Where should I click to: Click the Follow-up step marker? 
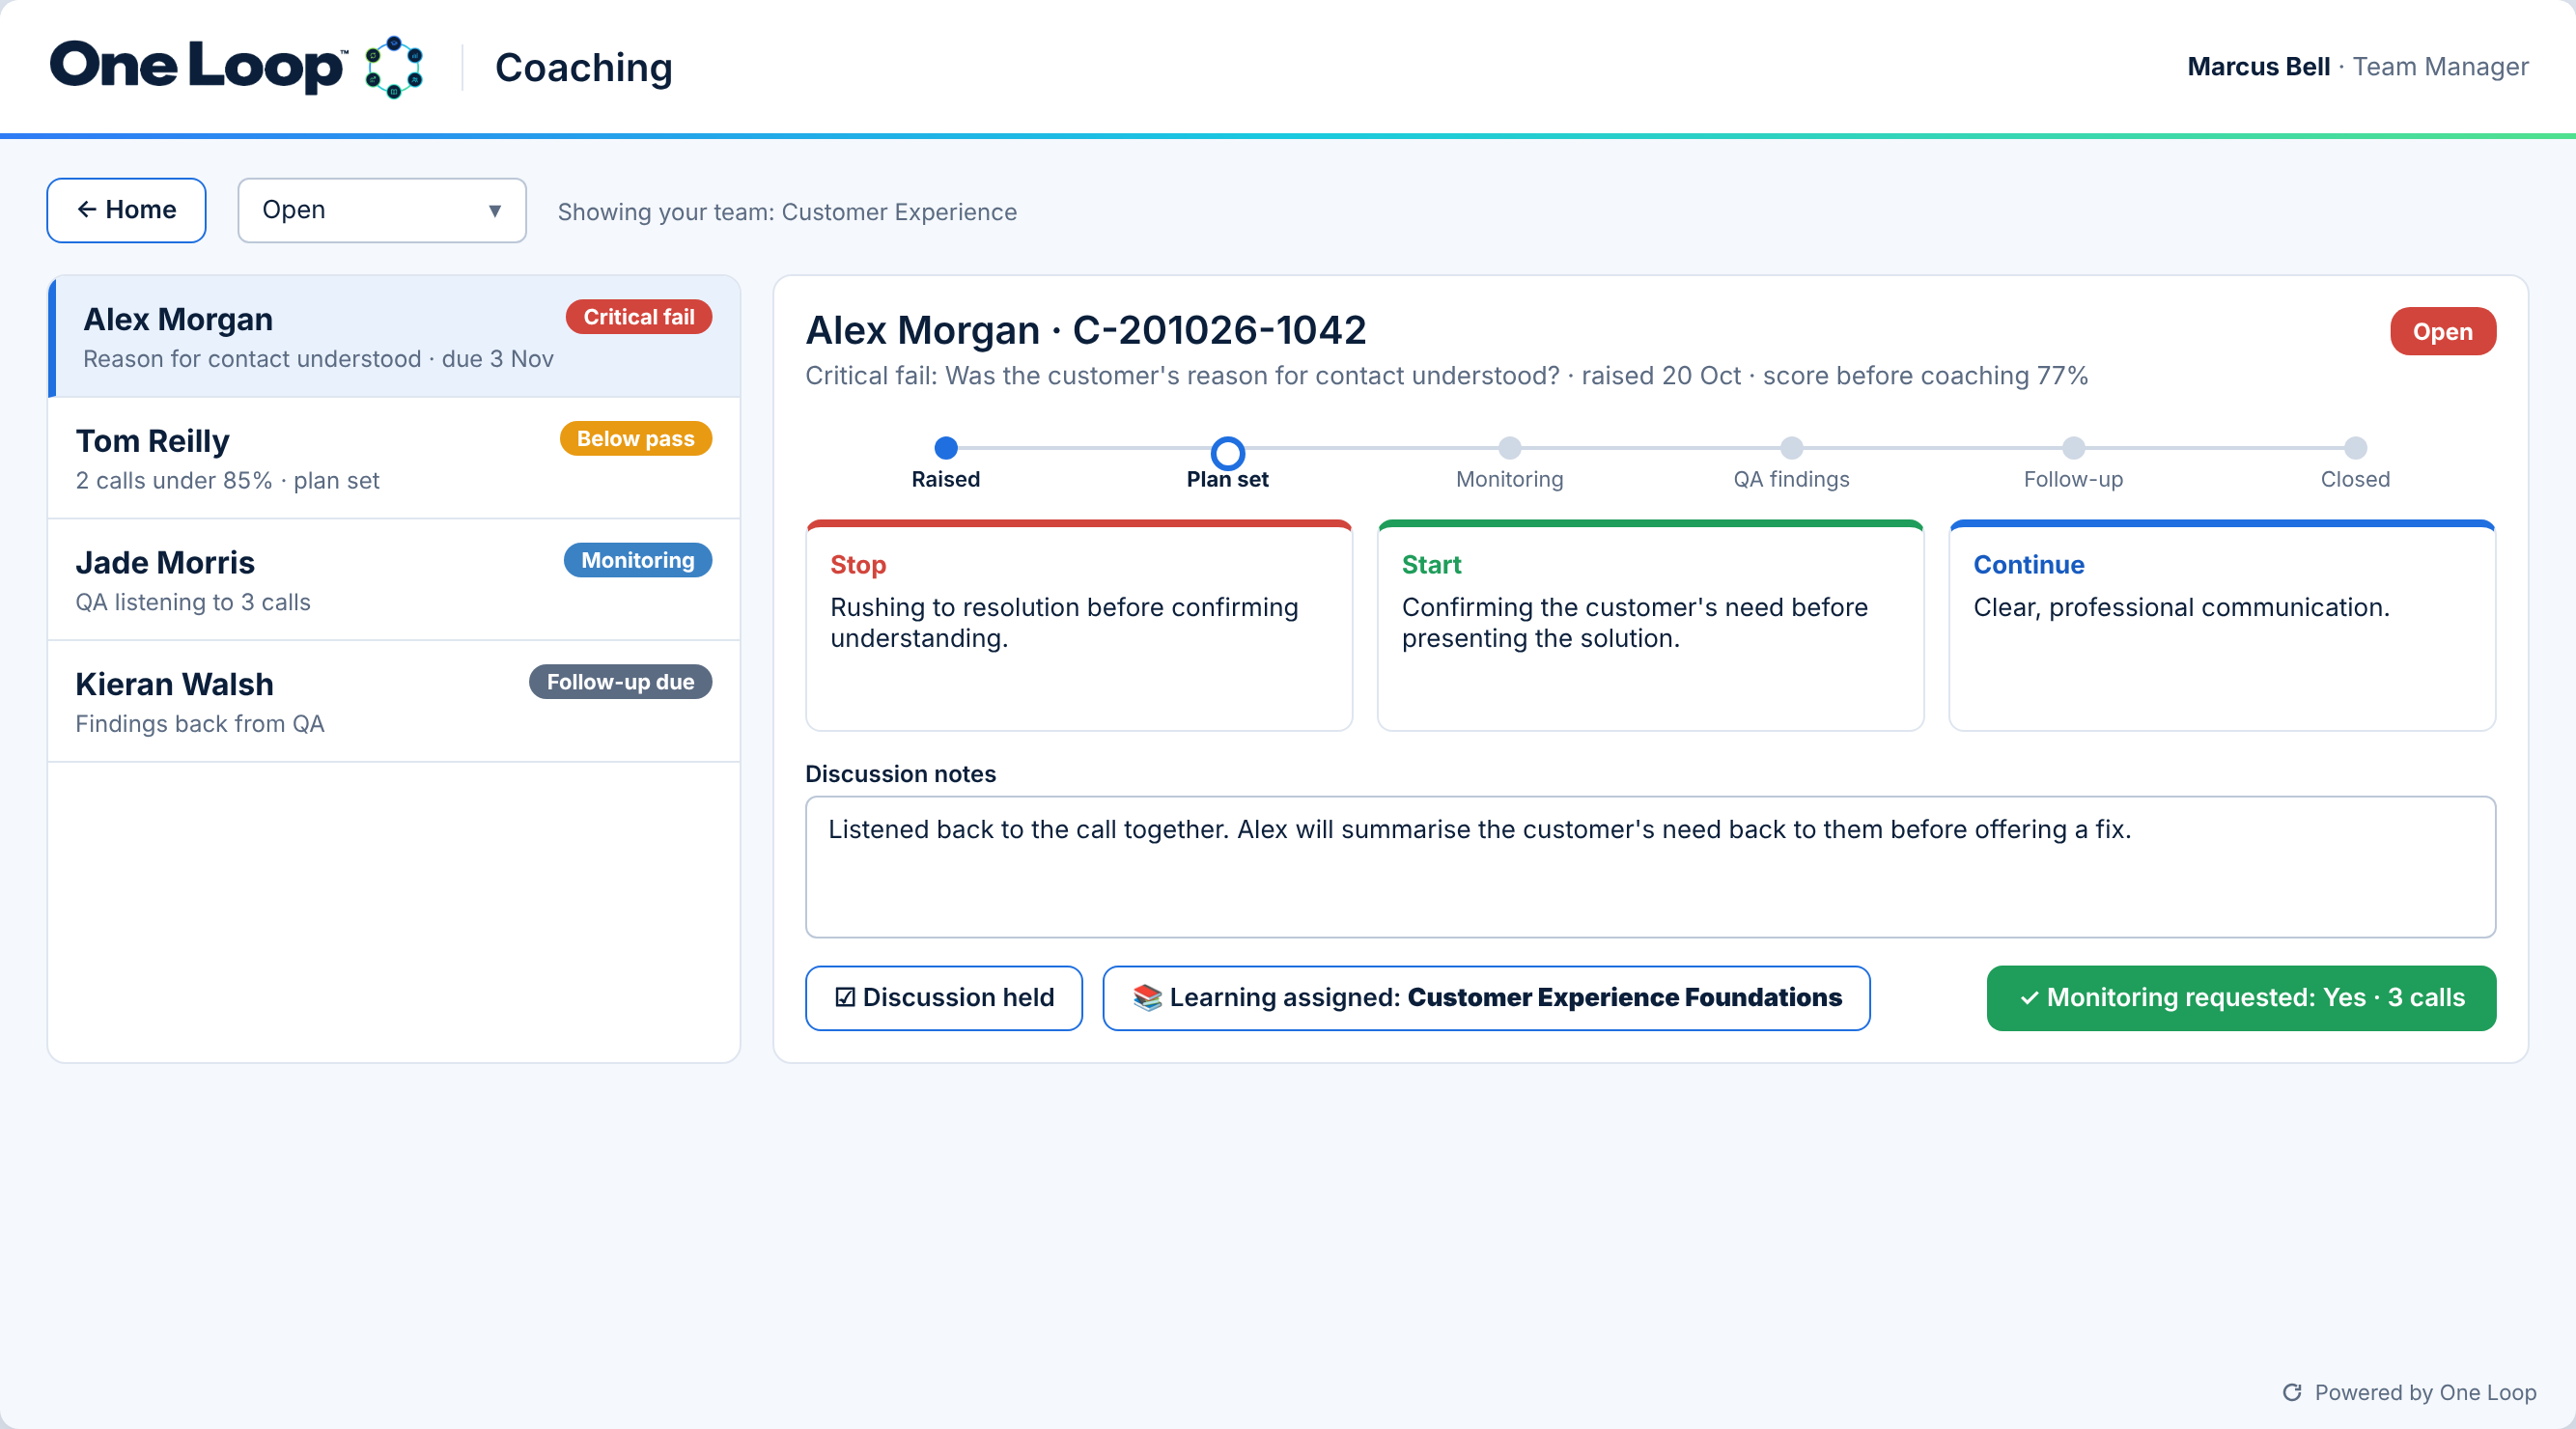[x=2074, y=448]
